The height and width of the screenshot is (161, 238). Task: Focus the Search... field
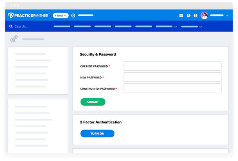pyautogui.click(x=21, y=27)
